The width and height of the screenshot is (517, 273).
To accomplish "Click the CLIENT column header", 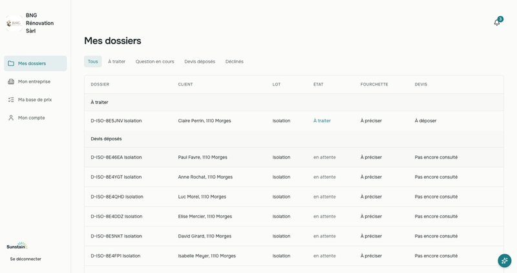I will coord(185,85).
